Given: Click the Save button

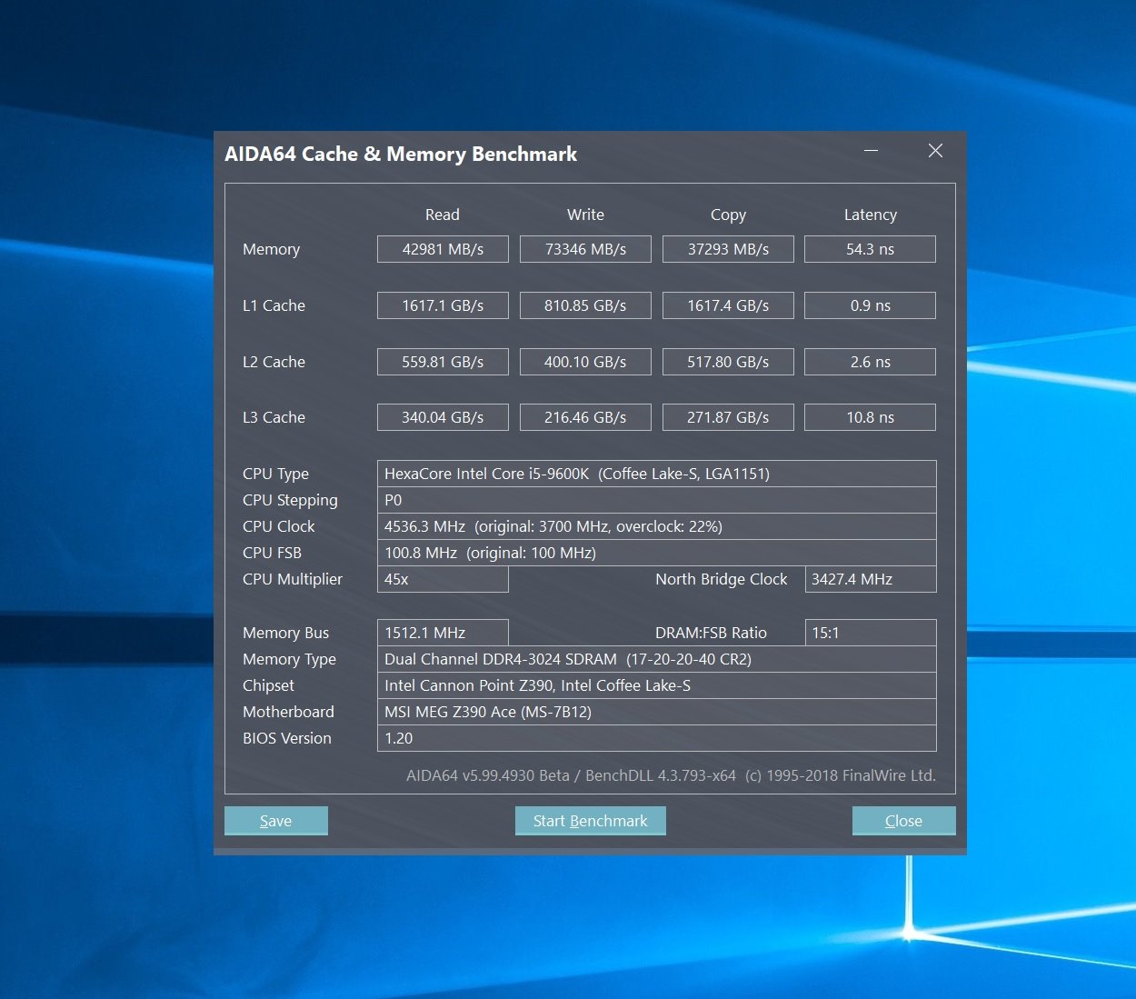Looking at the screenshot, I should [x=275, y=821].
